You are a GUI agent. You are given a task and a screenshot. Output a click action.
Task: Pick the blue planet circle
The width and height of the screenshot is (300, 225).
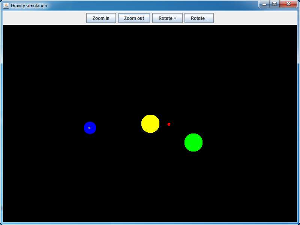click(90, 128)
